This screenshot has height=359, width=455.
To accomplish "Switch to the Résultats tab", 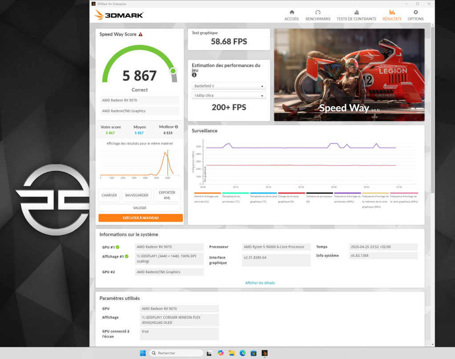I will (x=392, y=16).
